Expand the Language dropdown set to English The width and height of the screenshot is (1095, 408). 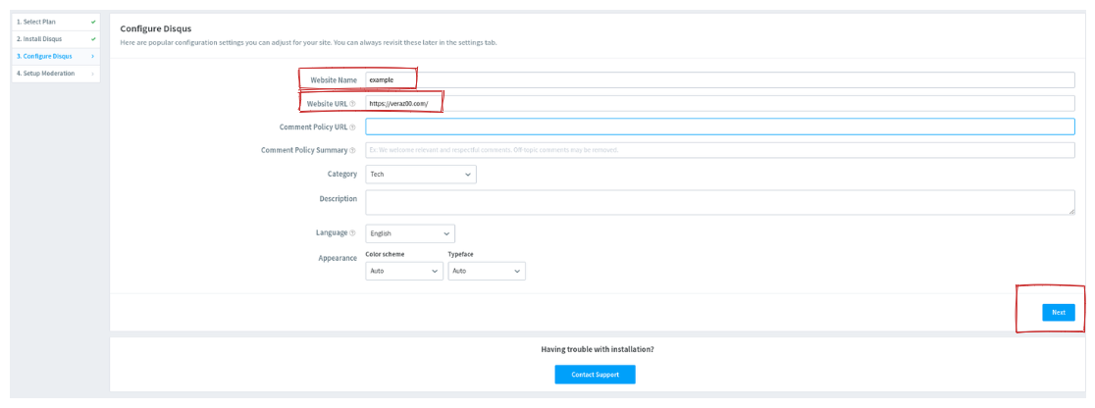pos(409,233)
